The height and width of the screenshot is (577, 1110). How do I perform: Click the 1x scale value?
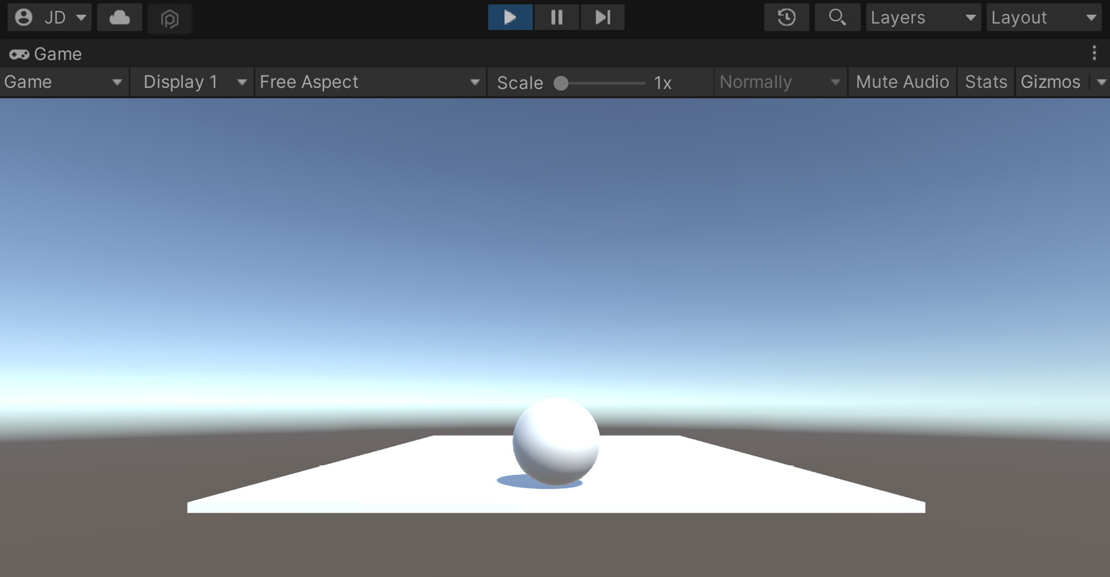tap(663, 83)
